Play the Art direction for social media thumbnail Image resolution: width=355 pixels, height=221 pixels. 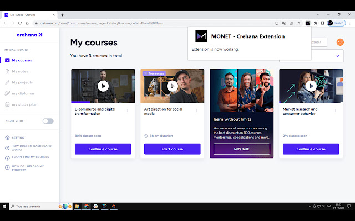173,86
